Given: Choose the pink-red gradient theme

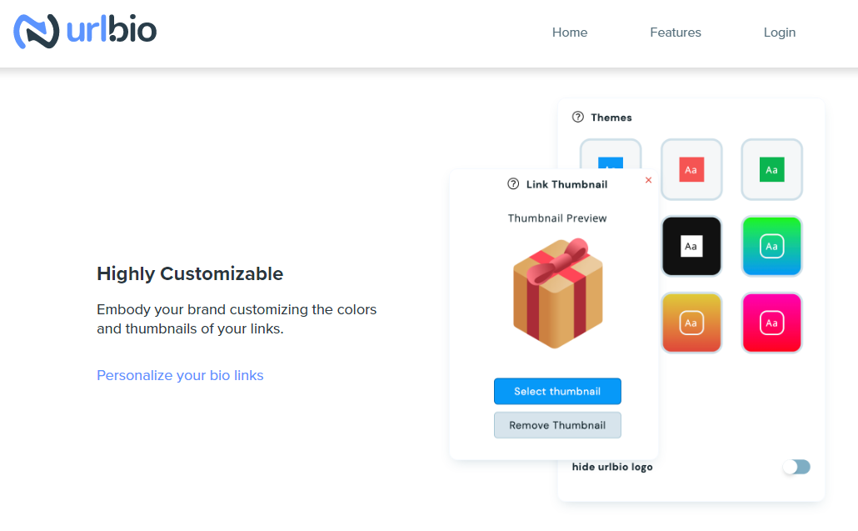Looking at the screenshot, I should pyautogui.click(x=772, y=323).
